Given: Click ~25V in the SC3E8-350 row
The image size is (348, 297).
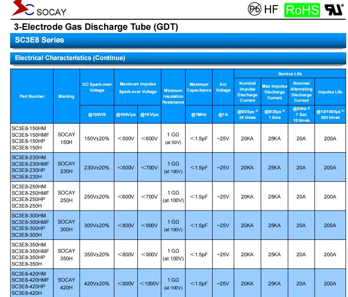Looking at the screenshot, I should 223,254.
